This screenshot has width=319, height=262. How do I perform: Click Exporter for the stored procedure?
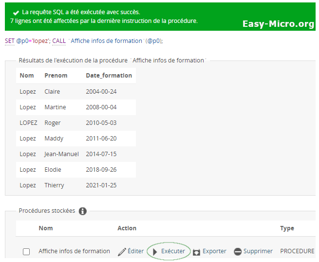pos(214,251)
